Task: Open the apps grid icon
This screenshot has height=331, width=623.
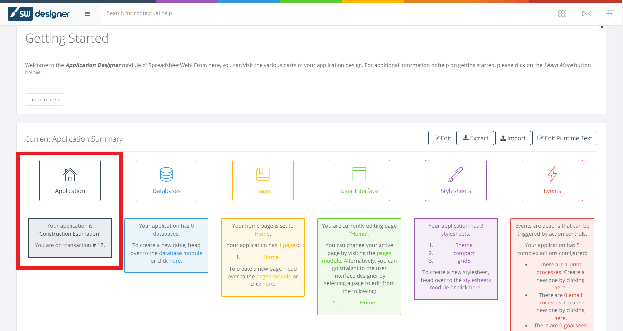Action: point(561,13)
